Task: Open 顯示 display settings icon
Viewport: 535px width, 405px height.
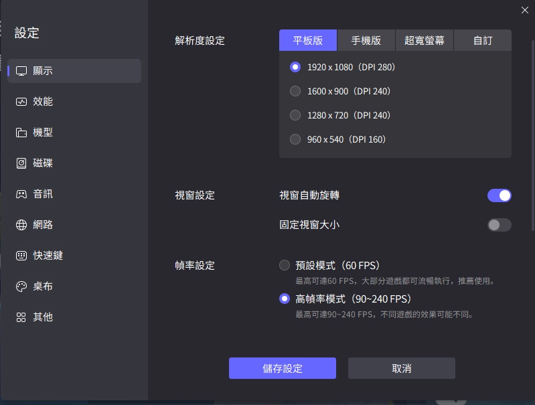Action: pos(21,71)
